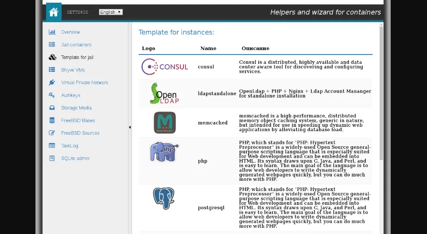Select Template for jail menu entry

pyautogui.click(x=77, y=57)
